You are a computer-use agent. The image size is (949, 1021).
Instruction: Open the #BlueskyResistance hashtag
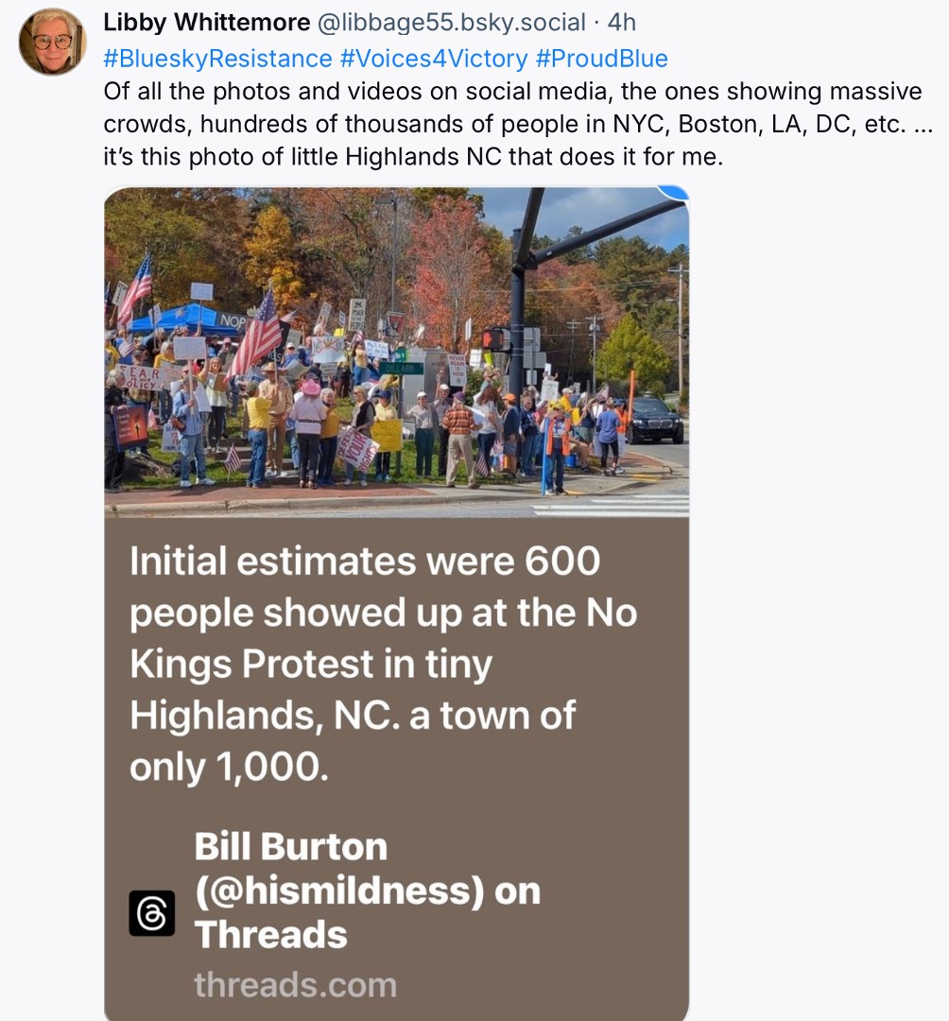click(217, 59)
